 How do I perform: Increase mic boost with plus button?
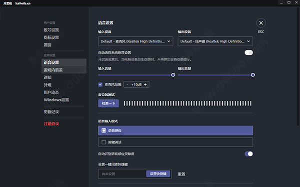pos(145,85)
